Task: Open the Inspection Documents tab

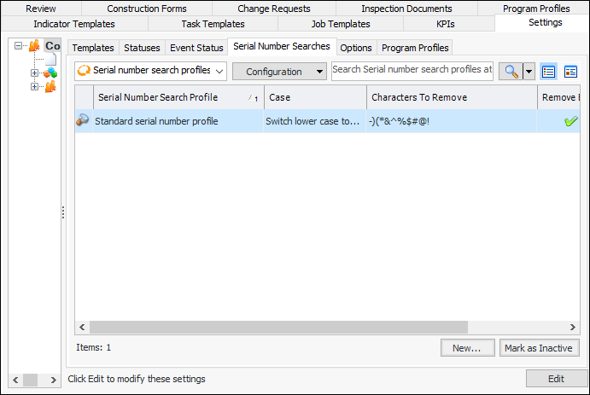Action: pyautogui.click(x=406, y=9)
